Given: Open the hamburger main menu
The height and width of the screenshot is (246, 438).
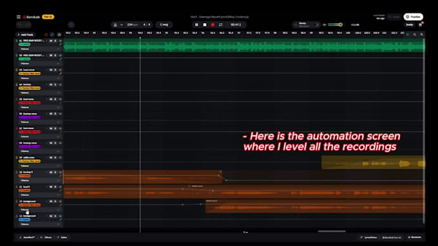Looking at the screenshot, I should coord(19,17).
